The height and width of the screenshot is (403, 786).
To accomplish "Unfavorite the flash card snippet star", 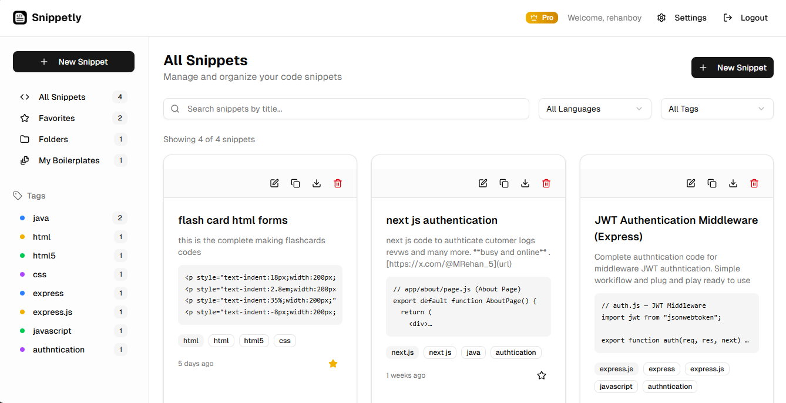I will [x=333, y=363].
